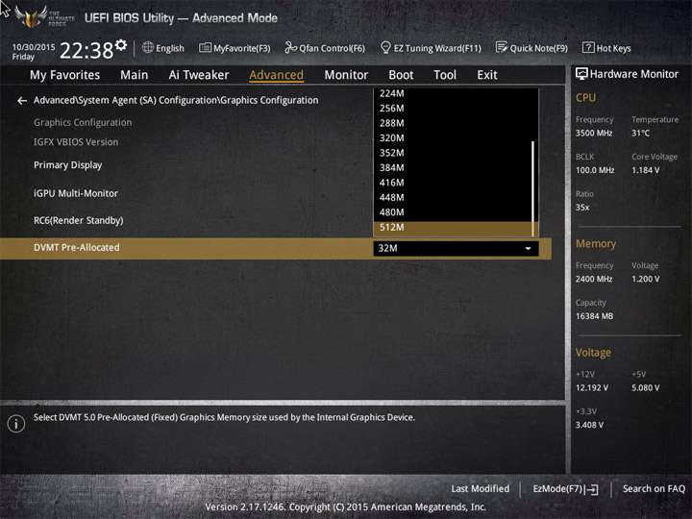Open MyFavorite(F3) from the toolbar
Screen dimensions: 692x519
tap(235, 48)
